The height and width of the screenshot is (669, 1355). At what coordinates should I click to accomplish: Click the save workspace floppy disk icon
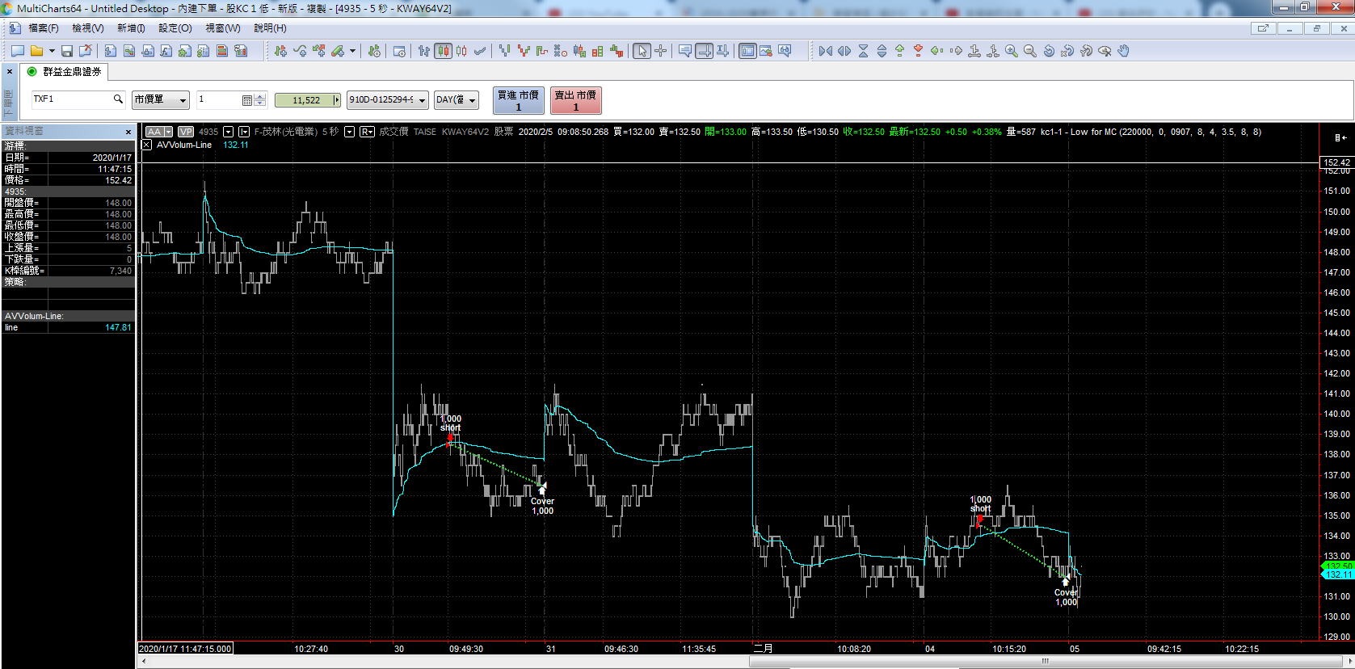[67, 51]
